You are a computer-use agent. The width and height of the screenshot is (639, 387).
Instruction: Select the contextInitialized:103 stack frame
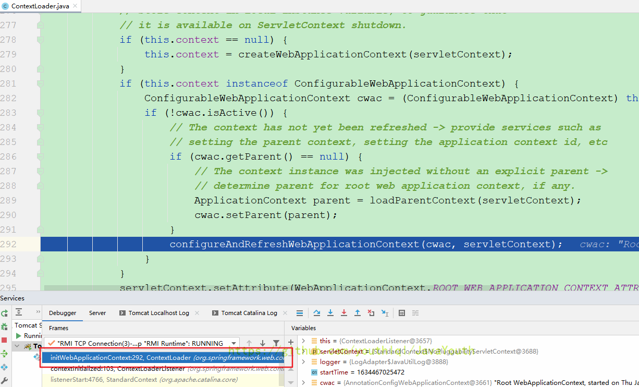coord(117,369)
